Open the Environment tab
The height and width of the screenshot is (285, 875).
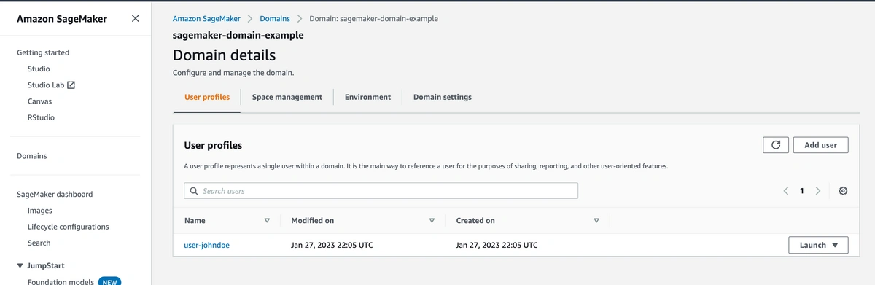click(x=367, y=97)
